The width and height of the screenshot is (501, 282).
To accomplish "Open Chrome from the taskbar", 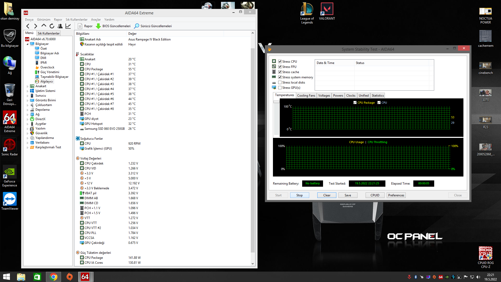I will [x=53, y=277].
